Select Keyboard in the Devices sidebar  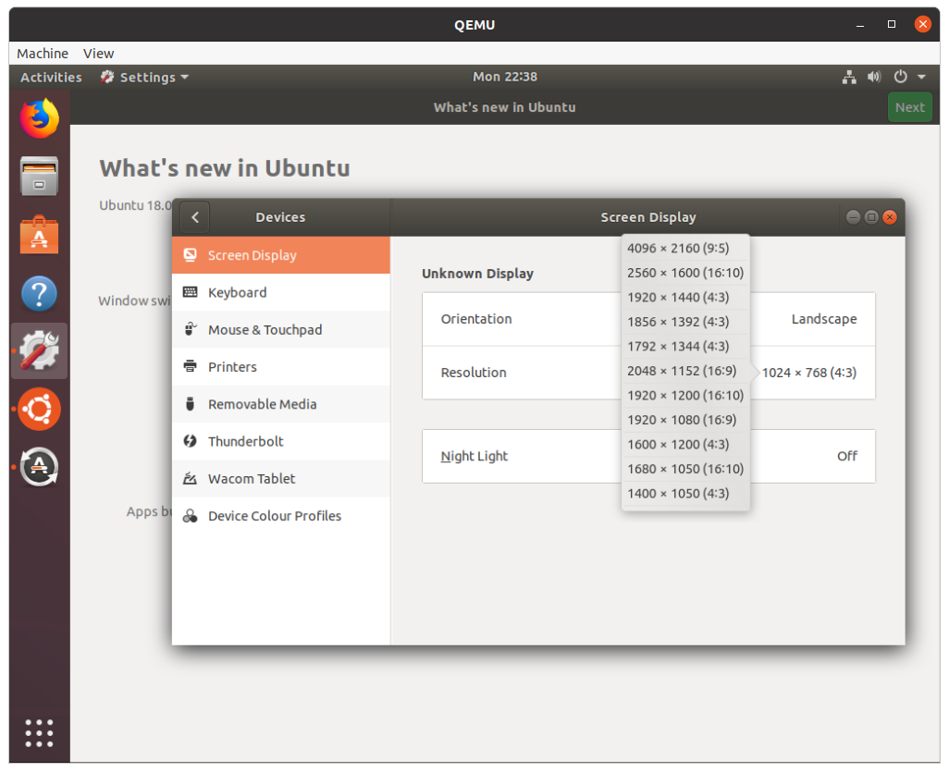237,292
